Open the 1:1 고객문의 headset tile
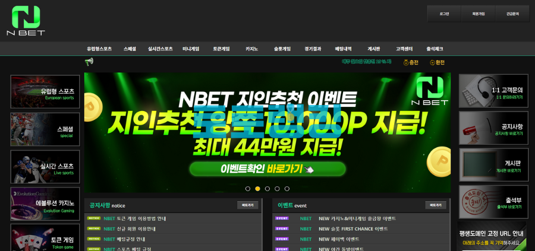 494,91
